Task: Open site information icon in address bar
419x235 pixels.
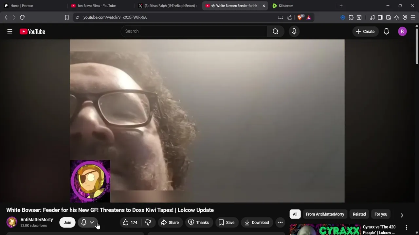Action: (77, 17)
